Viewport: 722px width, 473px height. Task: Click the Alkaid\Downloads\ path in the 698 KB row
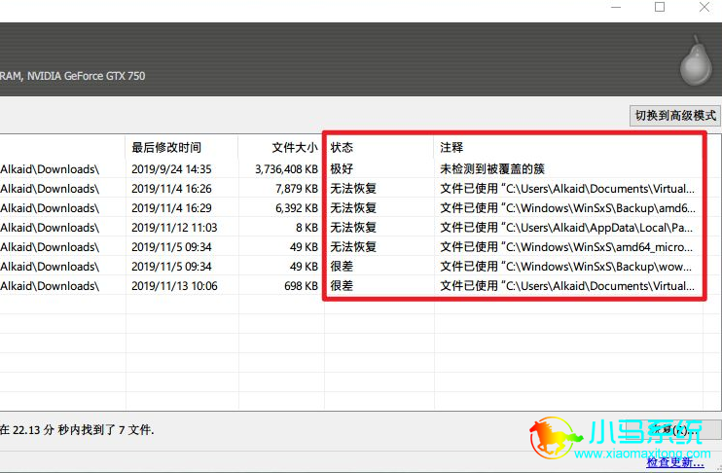click(50, 286)
